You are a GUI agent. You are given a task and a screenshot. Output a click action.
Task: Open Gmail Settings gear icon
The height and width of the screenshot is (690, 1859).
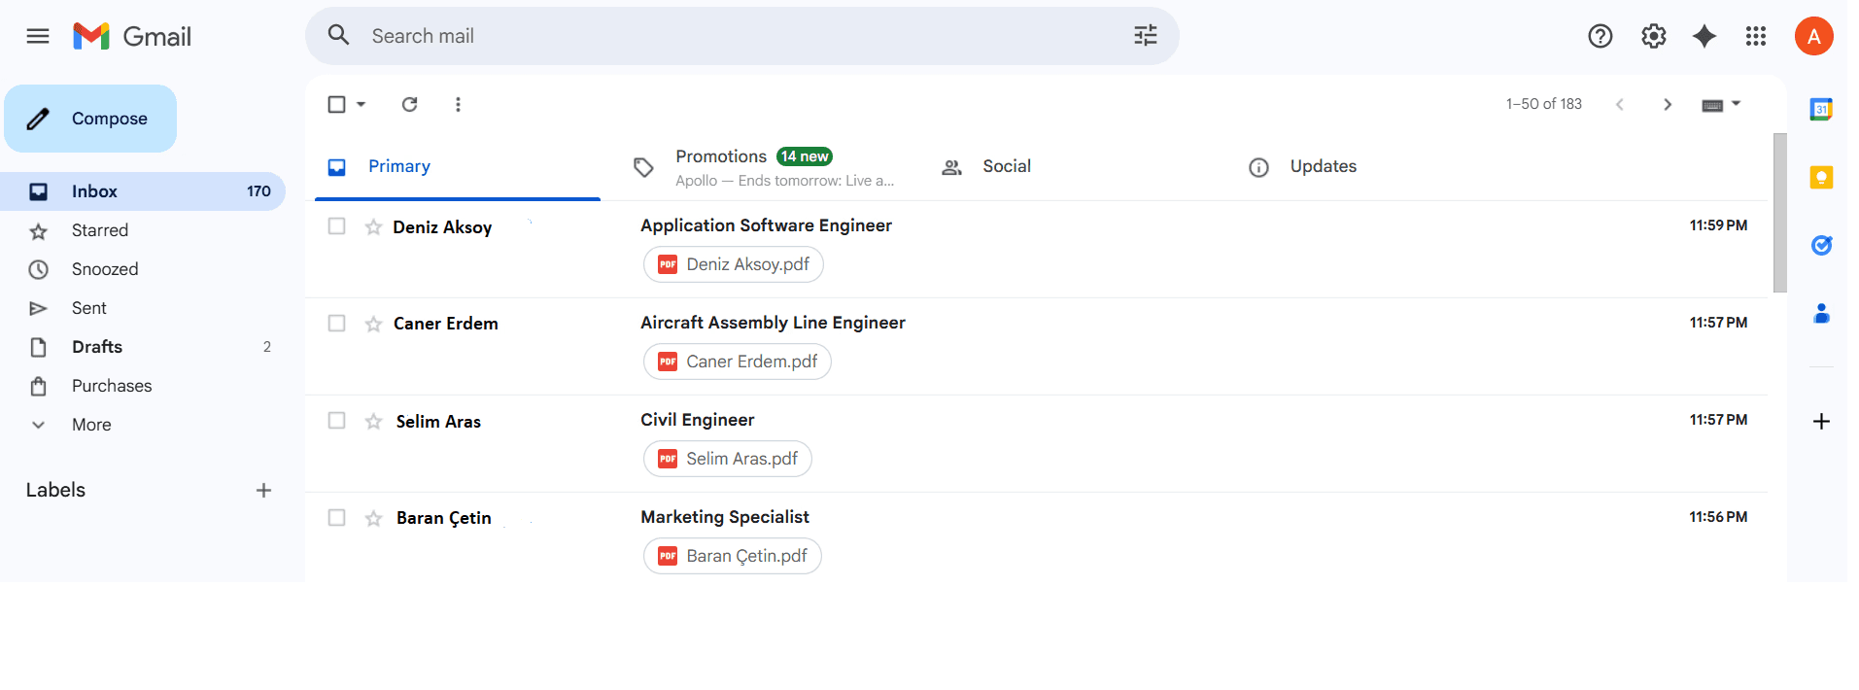click(1653, 37)
